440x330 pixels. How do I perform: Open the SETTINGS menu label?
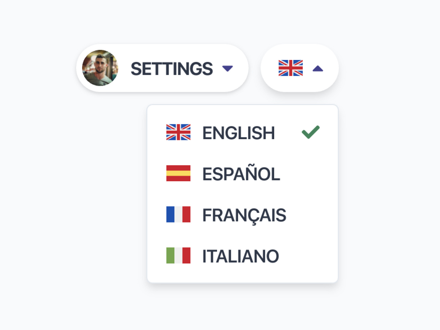(172, 68)
